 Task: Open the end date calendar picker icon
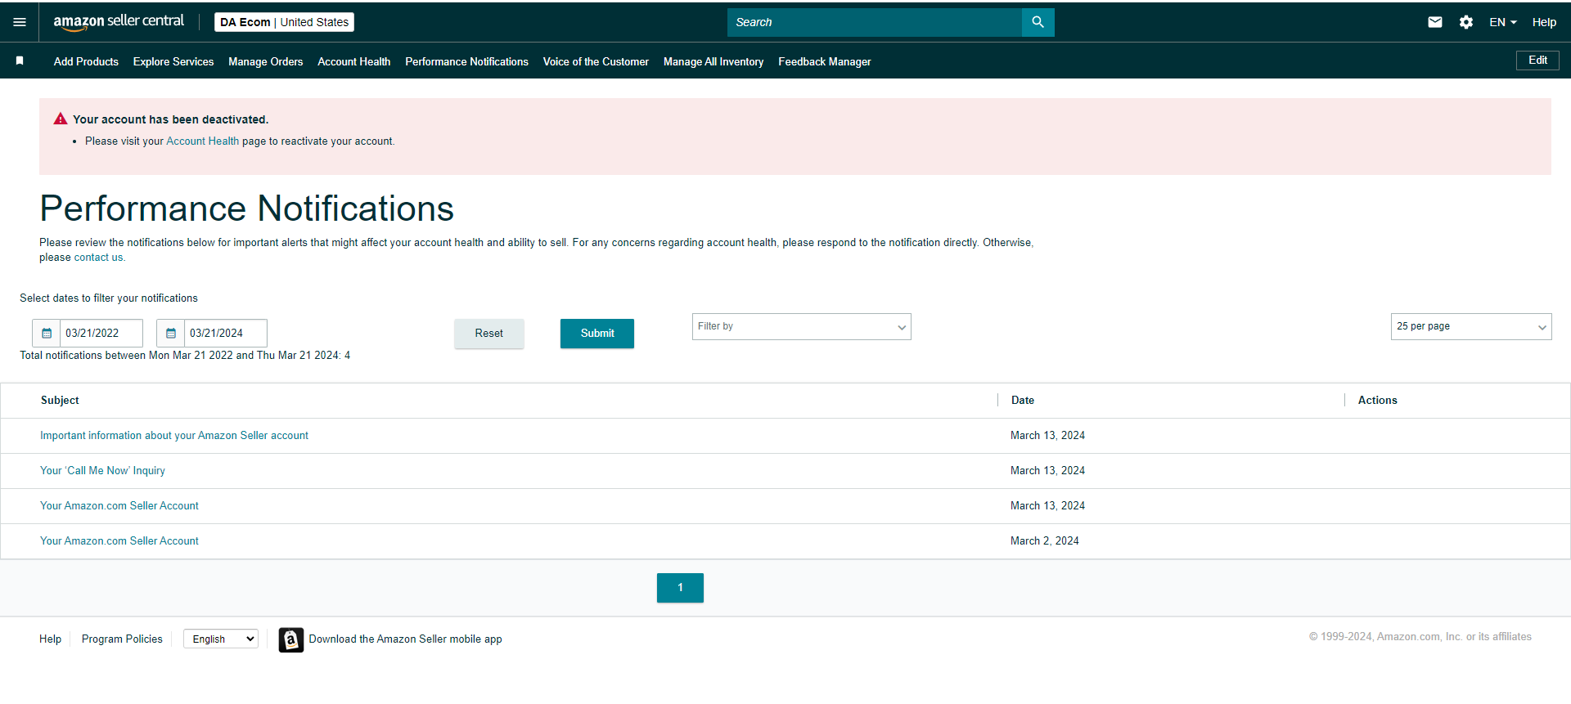(171, 333)
